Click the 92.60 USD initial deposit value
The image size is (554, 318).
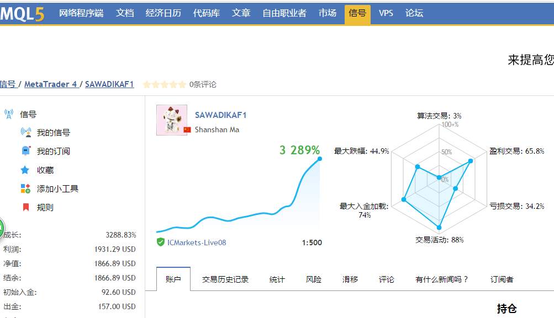pos(119,292)
